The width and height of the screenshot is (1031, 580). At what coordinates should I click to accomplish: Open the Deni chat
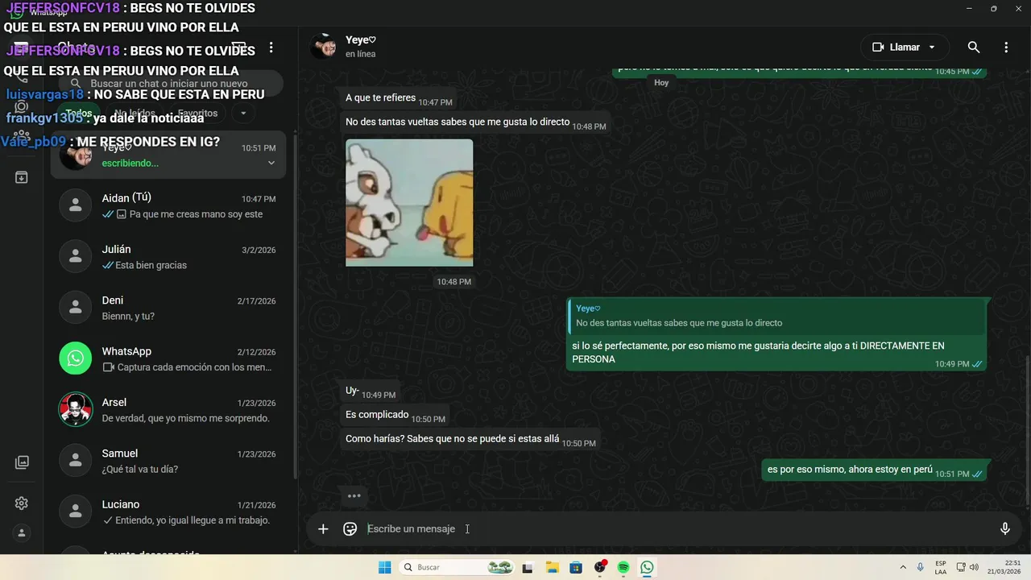(168, 308)
